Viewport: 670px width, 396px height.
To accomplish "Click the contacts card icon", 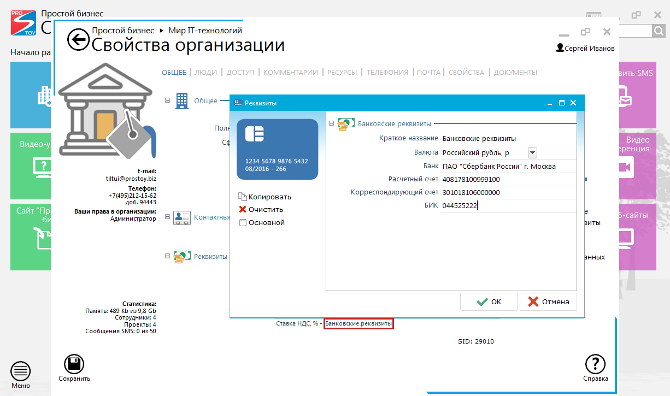I will (181, 218).
